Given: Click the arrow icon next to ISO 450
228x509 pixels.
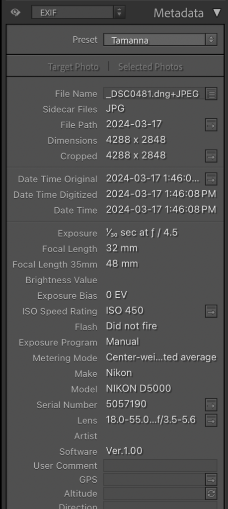Looking at the screenshot, I should [211, 311].
